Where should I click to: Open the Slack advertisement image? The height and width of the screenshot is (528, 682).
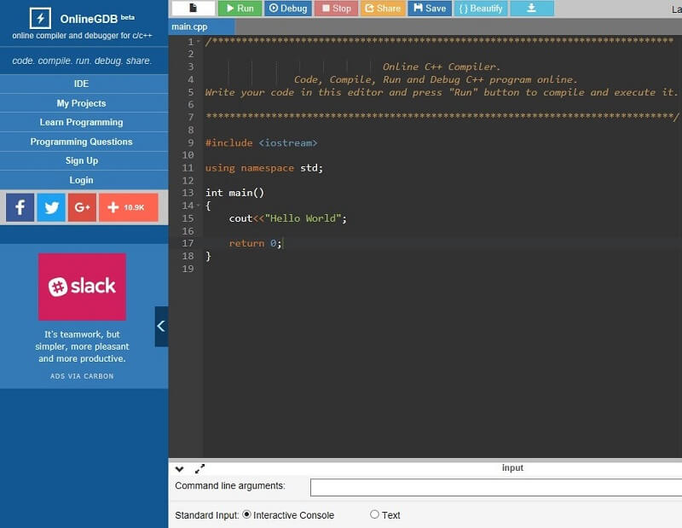click(82, 287)
